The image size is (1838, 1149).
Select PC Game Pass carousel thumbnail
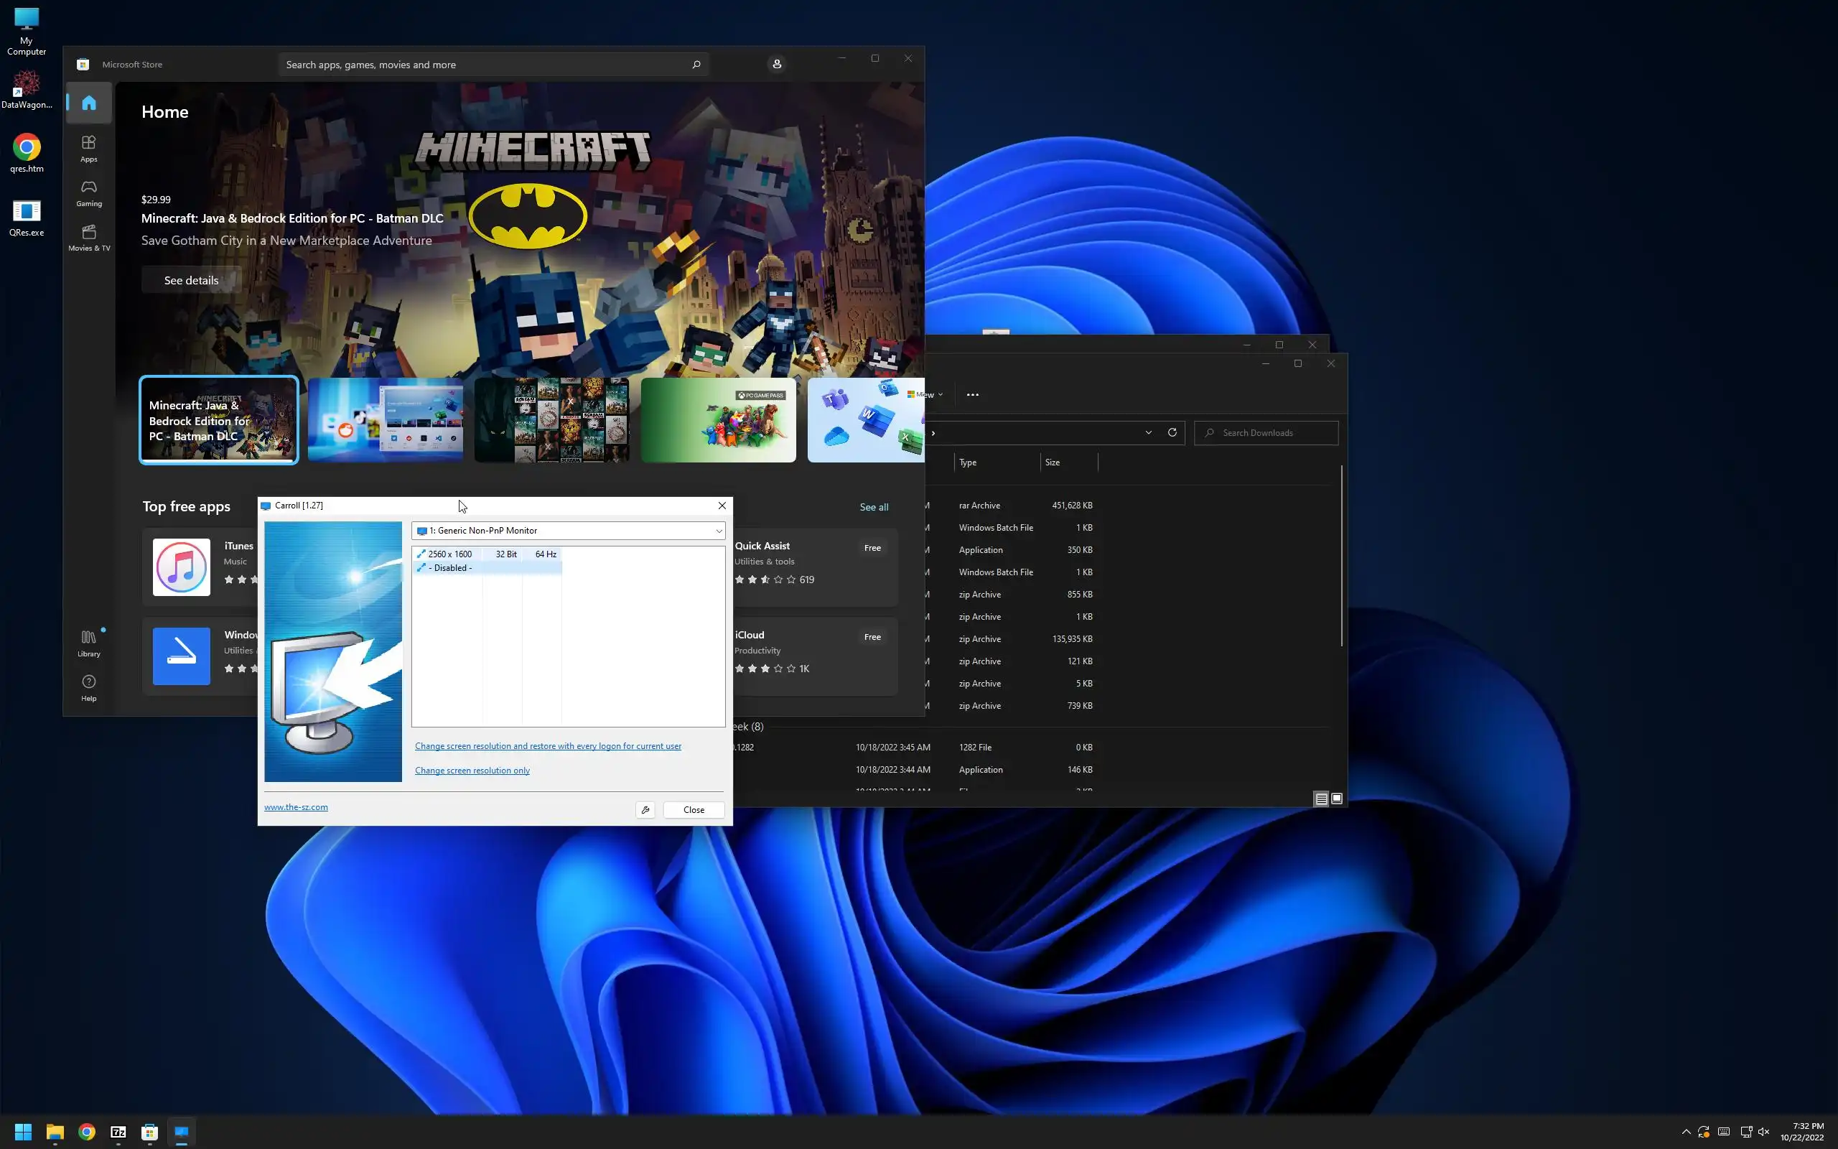point(718,419)
